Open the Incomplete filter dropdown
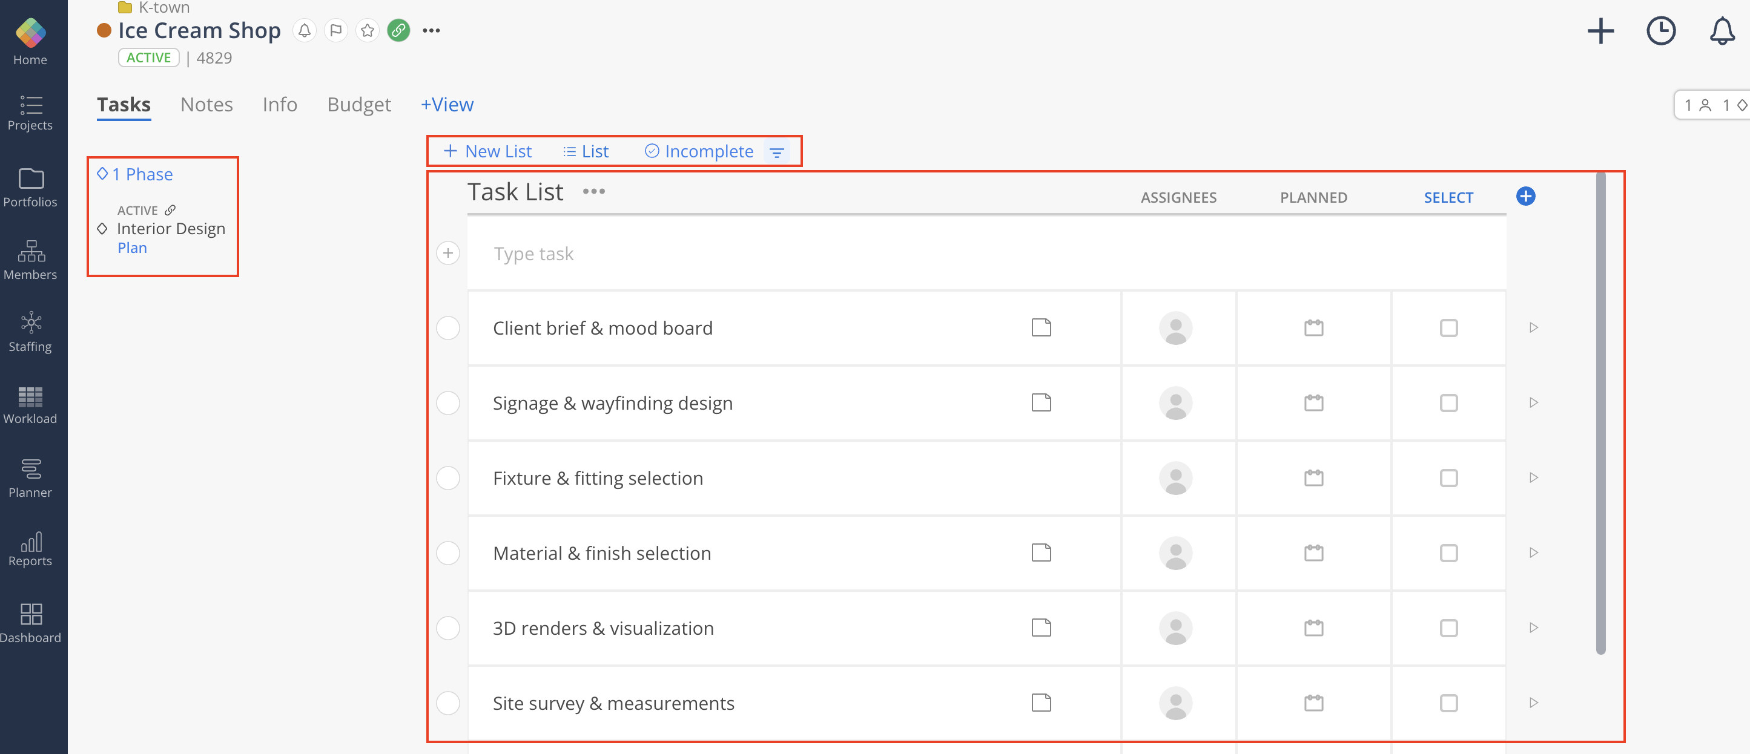 click(707, 151)
